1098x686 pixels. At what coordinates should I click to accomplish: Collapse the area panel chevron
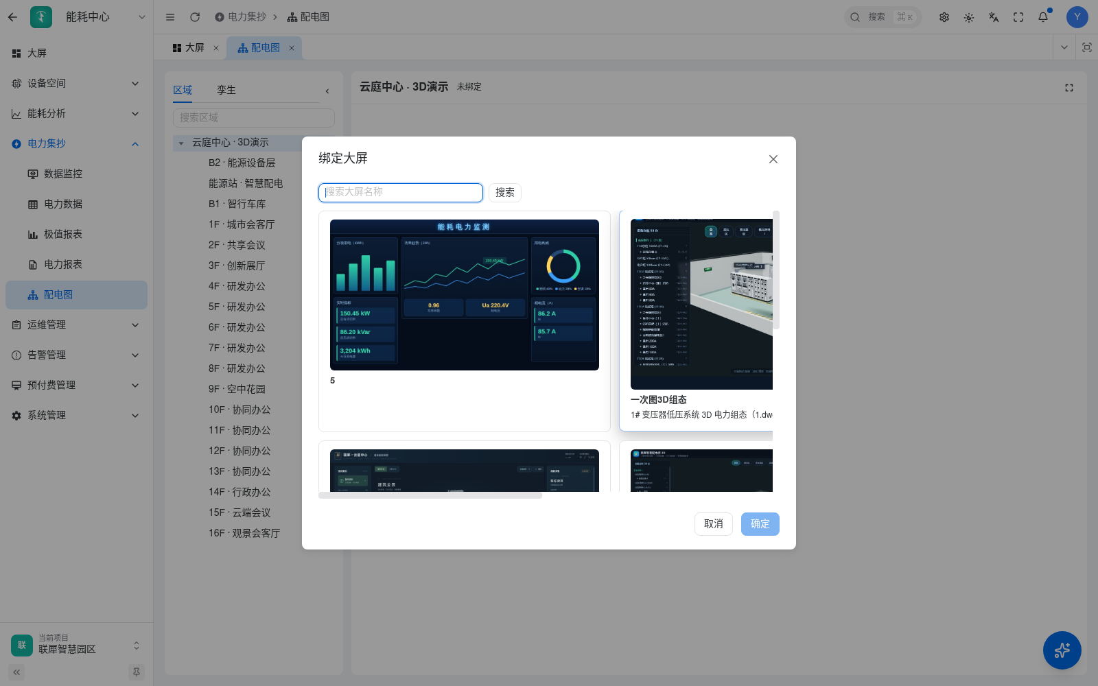tap(327, 91)
